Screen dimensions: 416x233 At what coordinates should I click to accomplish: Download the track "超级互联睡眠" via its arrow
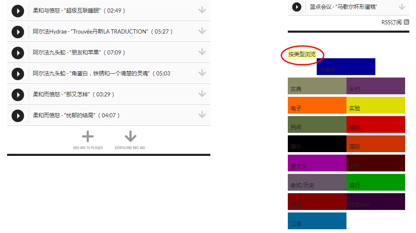tap(202, 10)
